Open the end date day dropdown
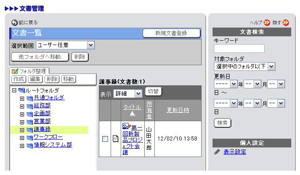The height and width of the screenshot is (175, 300). pyautogui.click(x=276, y=103)
